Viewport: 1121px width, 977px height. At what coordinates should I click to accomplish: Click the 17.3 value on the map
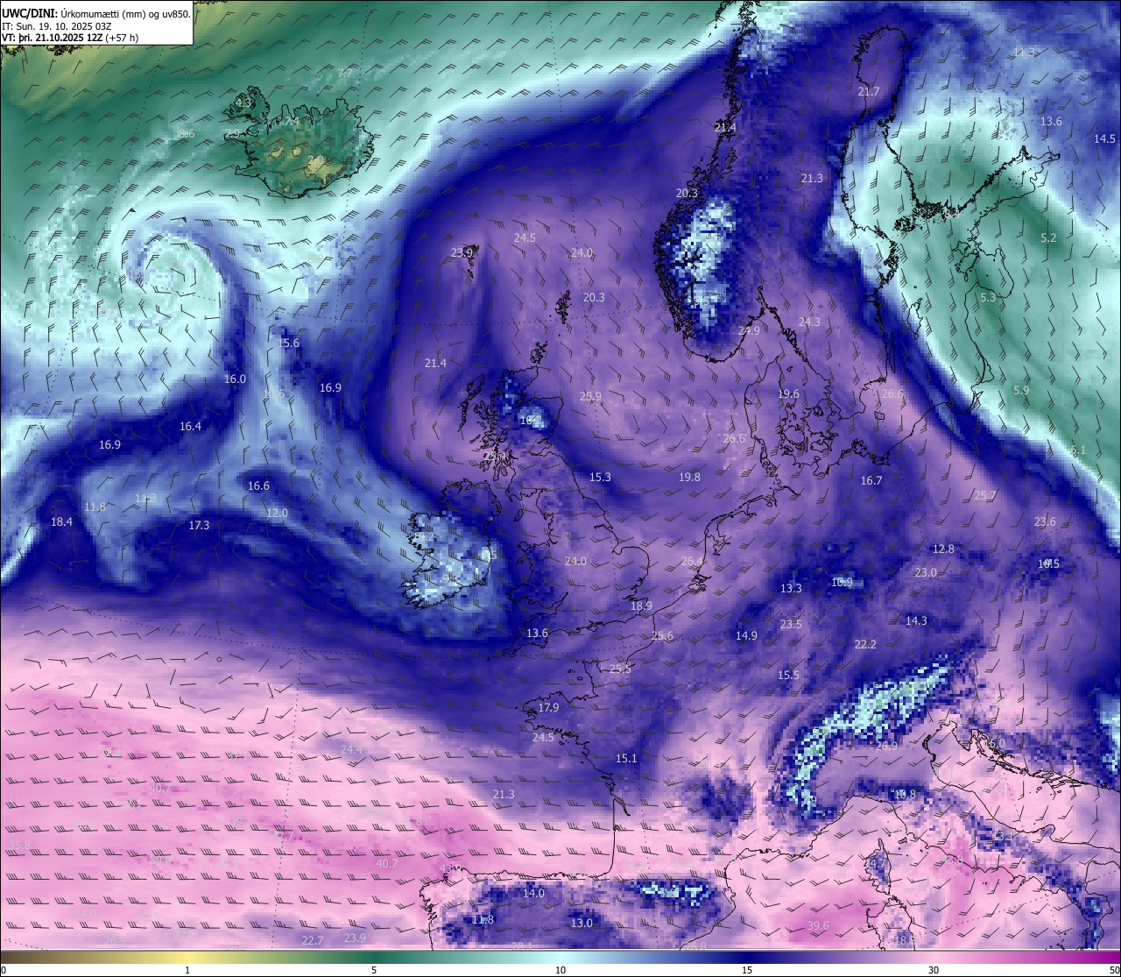pos(199,525)
